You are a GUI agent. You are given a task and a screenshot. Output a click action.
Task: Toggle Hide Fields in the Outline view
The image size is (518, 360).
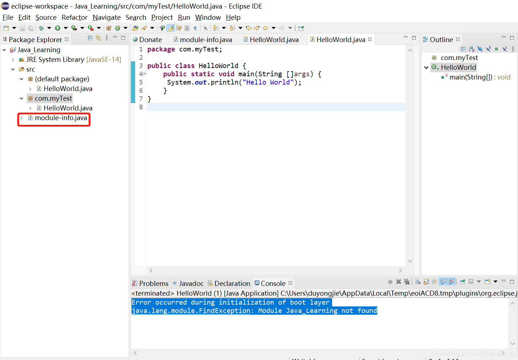point(480,49)
